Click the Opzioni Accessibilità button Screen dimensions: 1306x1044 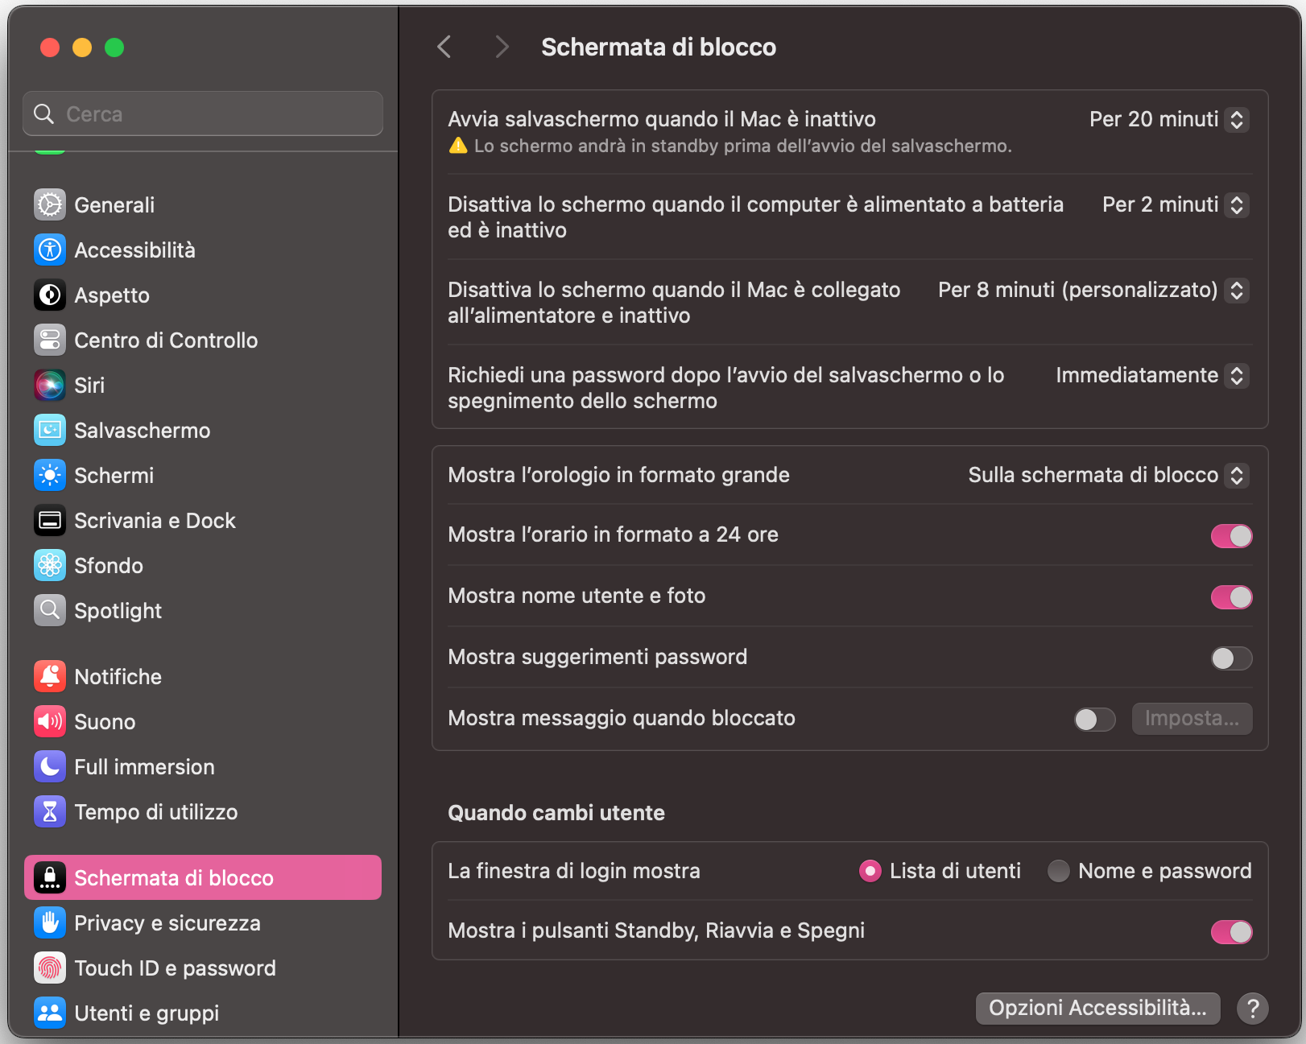point(1097,1008)
